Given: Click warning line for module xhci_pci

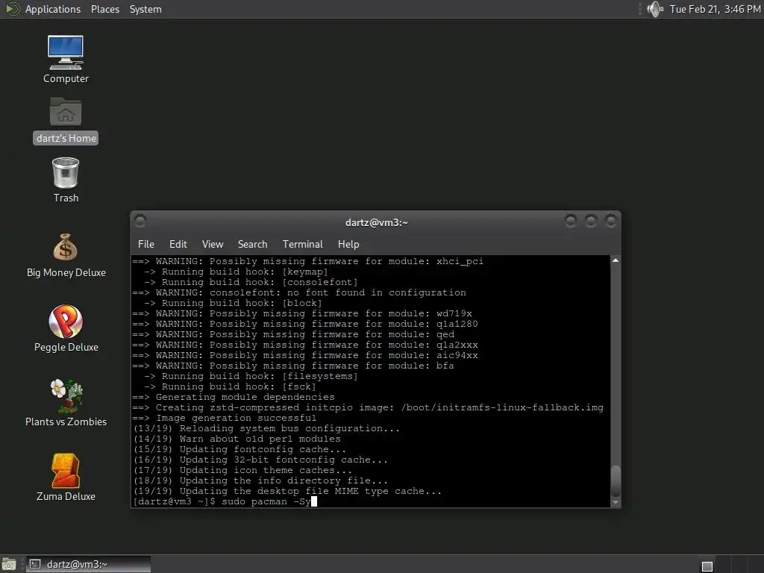Looking at the screenshot, I should (x=308, y=261).
